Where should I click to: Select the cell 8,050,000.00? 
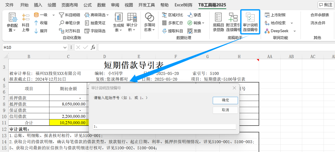tap(68, 104)
